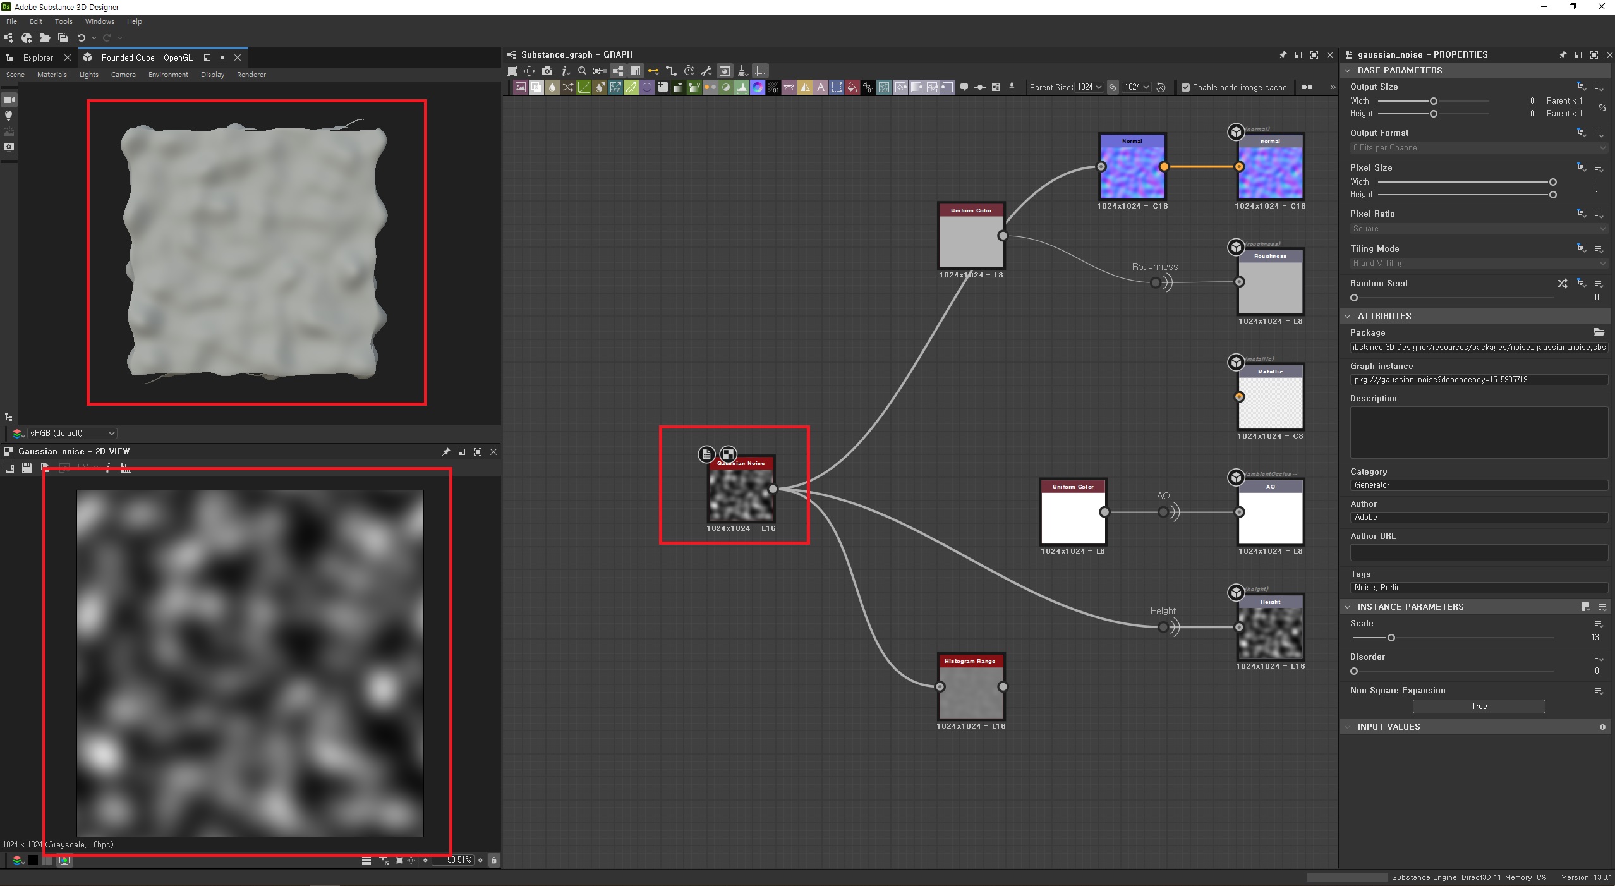This screenshot has width=1615, height=886.
Task: Click the sRGB default dropdown selector
Action: pos(71,433)
